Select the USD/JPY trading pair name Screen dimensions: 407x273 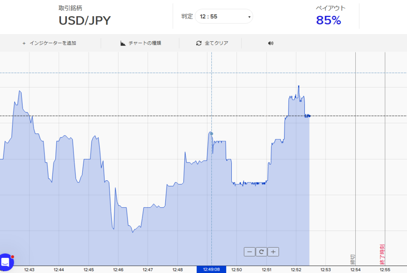tap(85, 20)
